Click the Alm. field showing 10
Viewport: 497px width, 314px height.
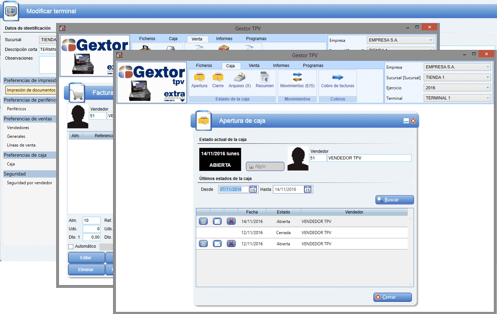click(91, 220)
